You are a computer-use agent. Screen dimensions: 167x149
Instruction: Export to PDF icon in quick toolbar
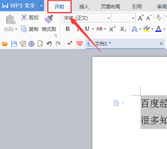coord(23,44)
